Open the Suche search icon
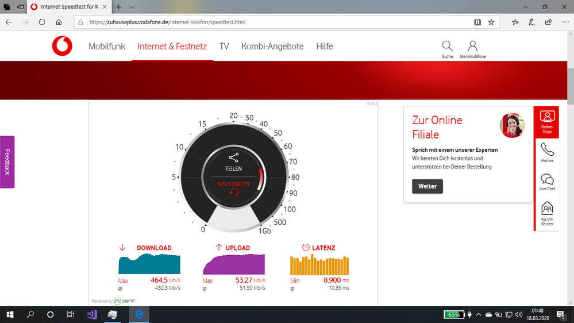 click(x=447, y=49)
